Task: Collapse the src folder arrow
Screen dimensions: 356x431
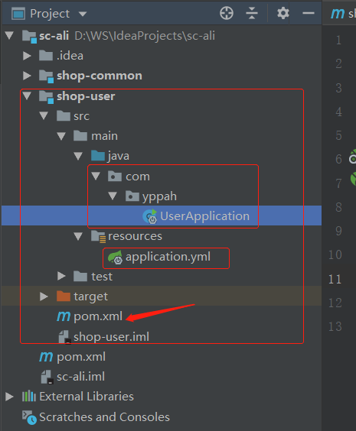Action: click(44, 115)
